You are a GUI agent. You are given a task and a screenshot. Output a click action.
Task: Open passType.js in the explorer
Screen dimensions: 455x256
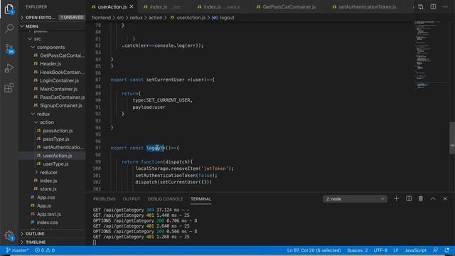(56, 139)
